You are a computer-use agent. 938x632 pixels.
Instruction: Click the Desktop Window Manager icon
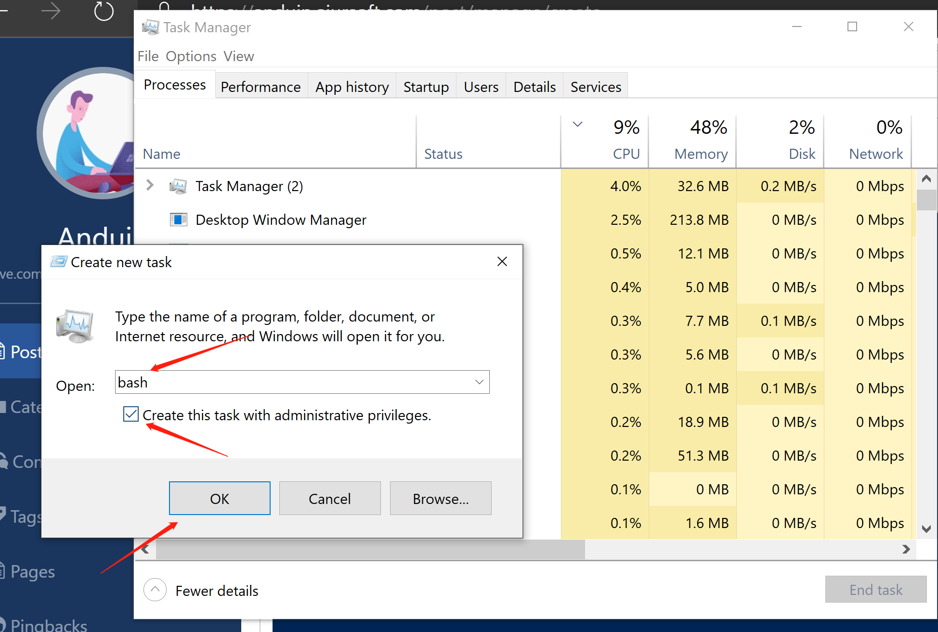(179, 220)
